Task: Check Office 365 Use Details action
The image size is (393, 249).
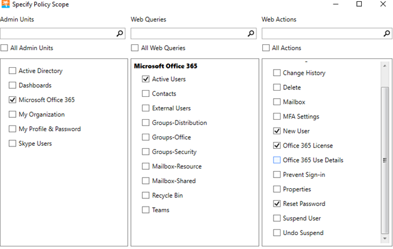Action: pos(277,160)
